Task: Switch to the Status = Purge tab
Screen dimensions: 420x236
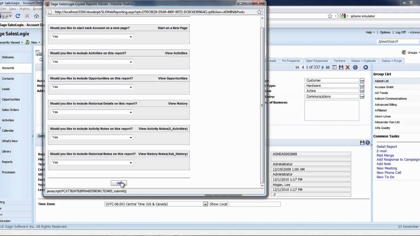Action: pyautogui.click(x=391, y=61)
